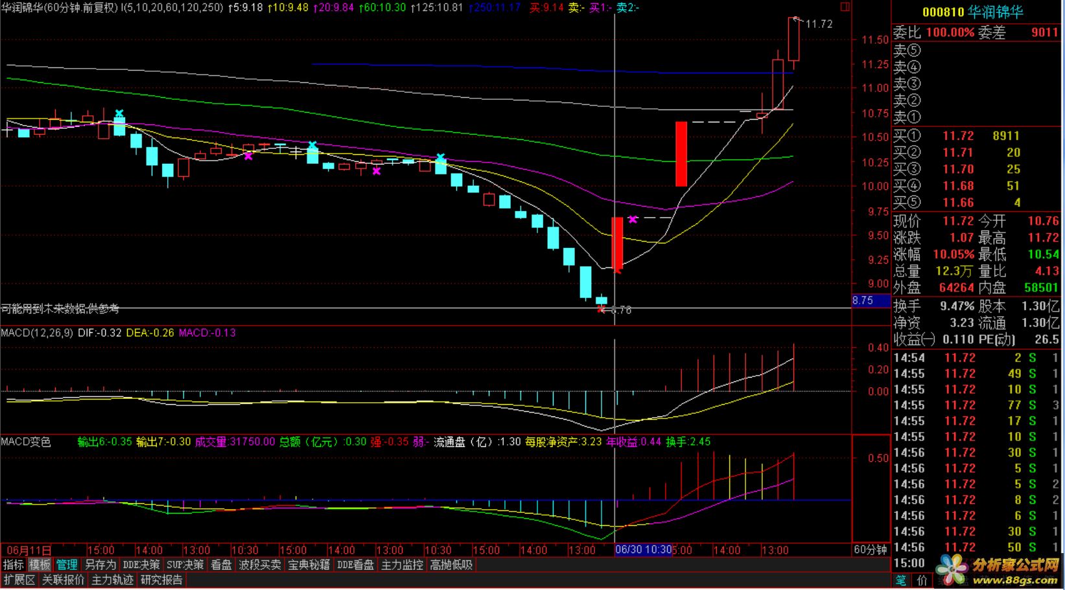
Task: Click the 外盘 64264 value
Action: pos(956,288)
